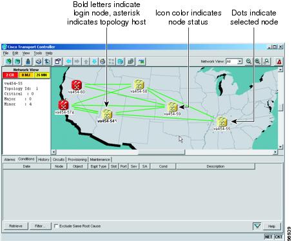The width and height of the screenshot is (292, 241).
Task: Click the Description column header
Action: click(215, 166)
